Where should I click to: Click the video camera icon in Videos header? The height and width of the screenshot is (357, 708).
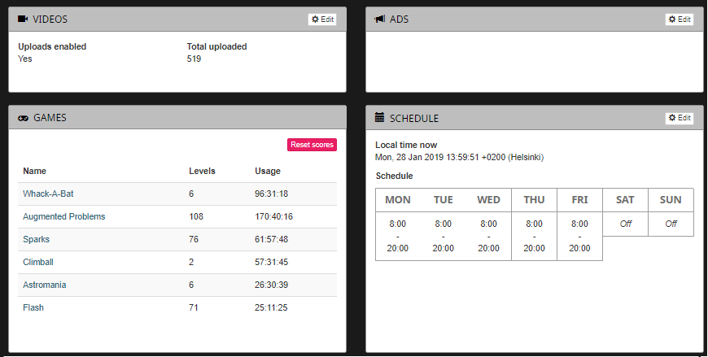(23, 19)
